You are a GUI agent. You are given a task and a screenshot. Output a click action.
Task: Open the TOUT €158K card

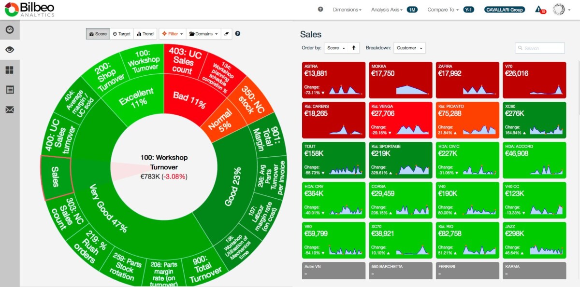click(333, 160)
